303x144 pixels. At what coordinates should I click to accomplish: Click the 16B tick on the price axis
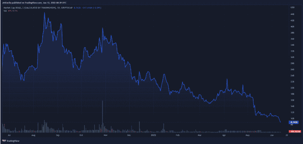(292, 100)
